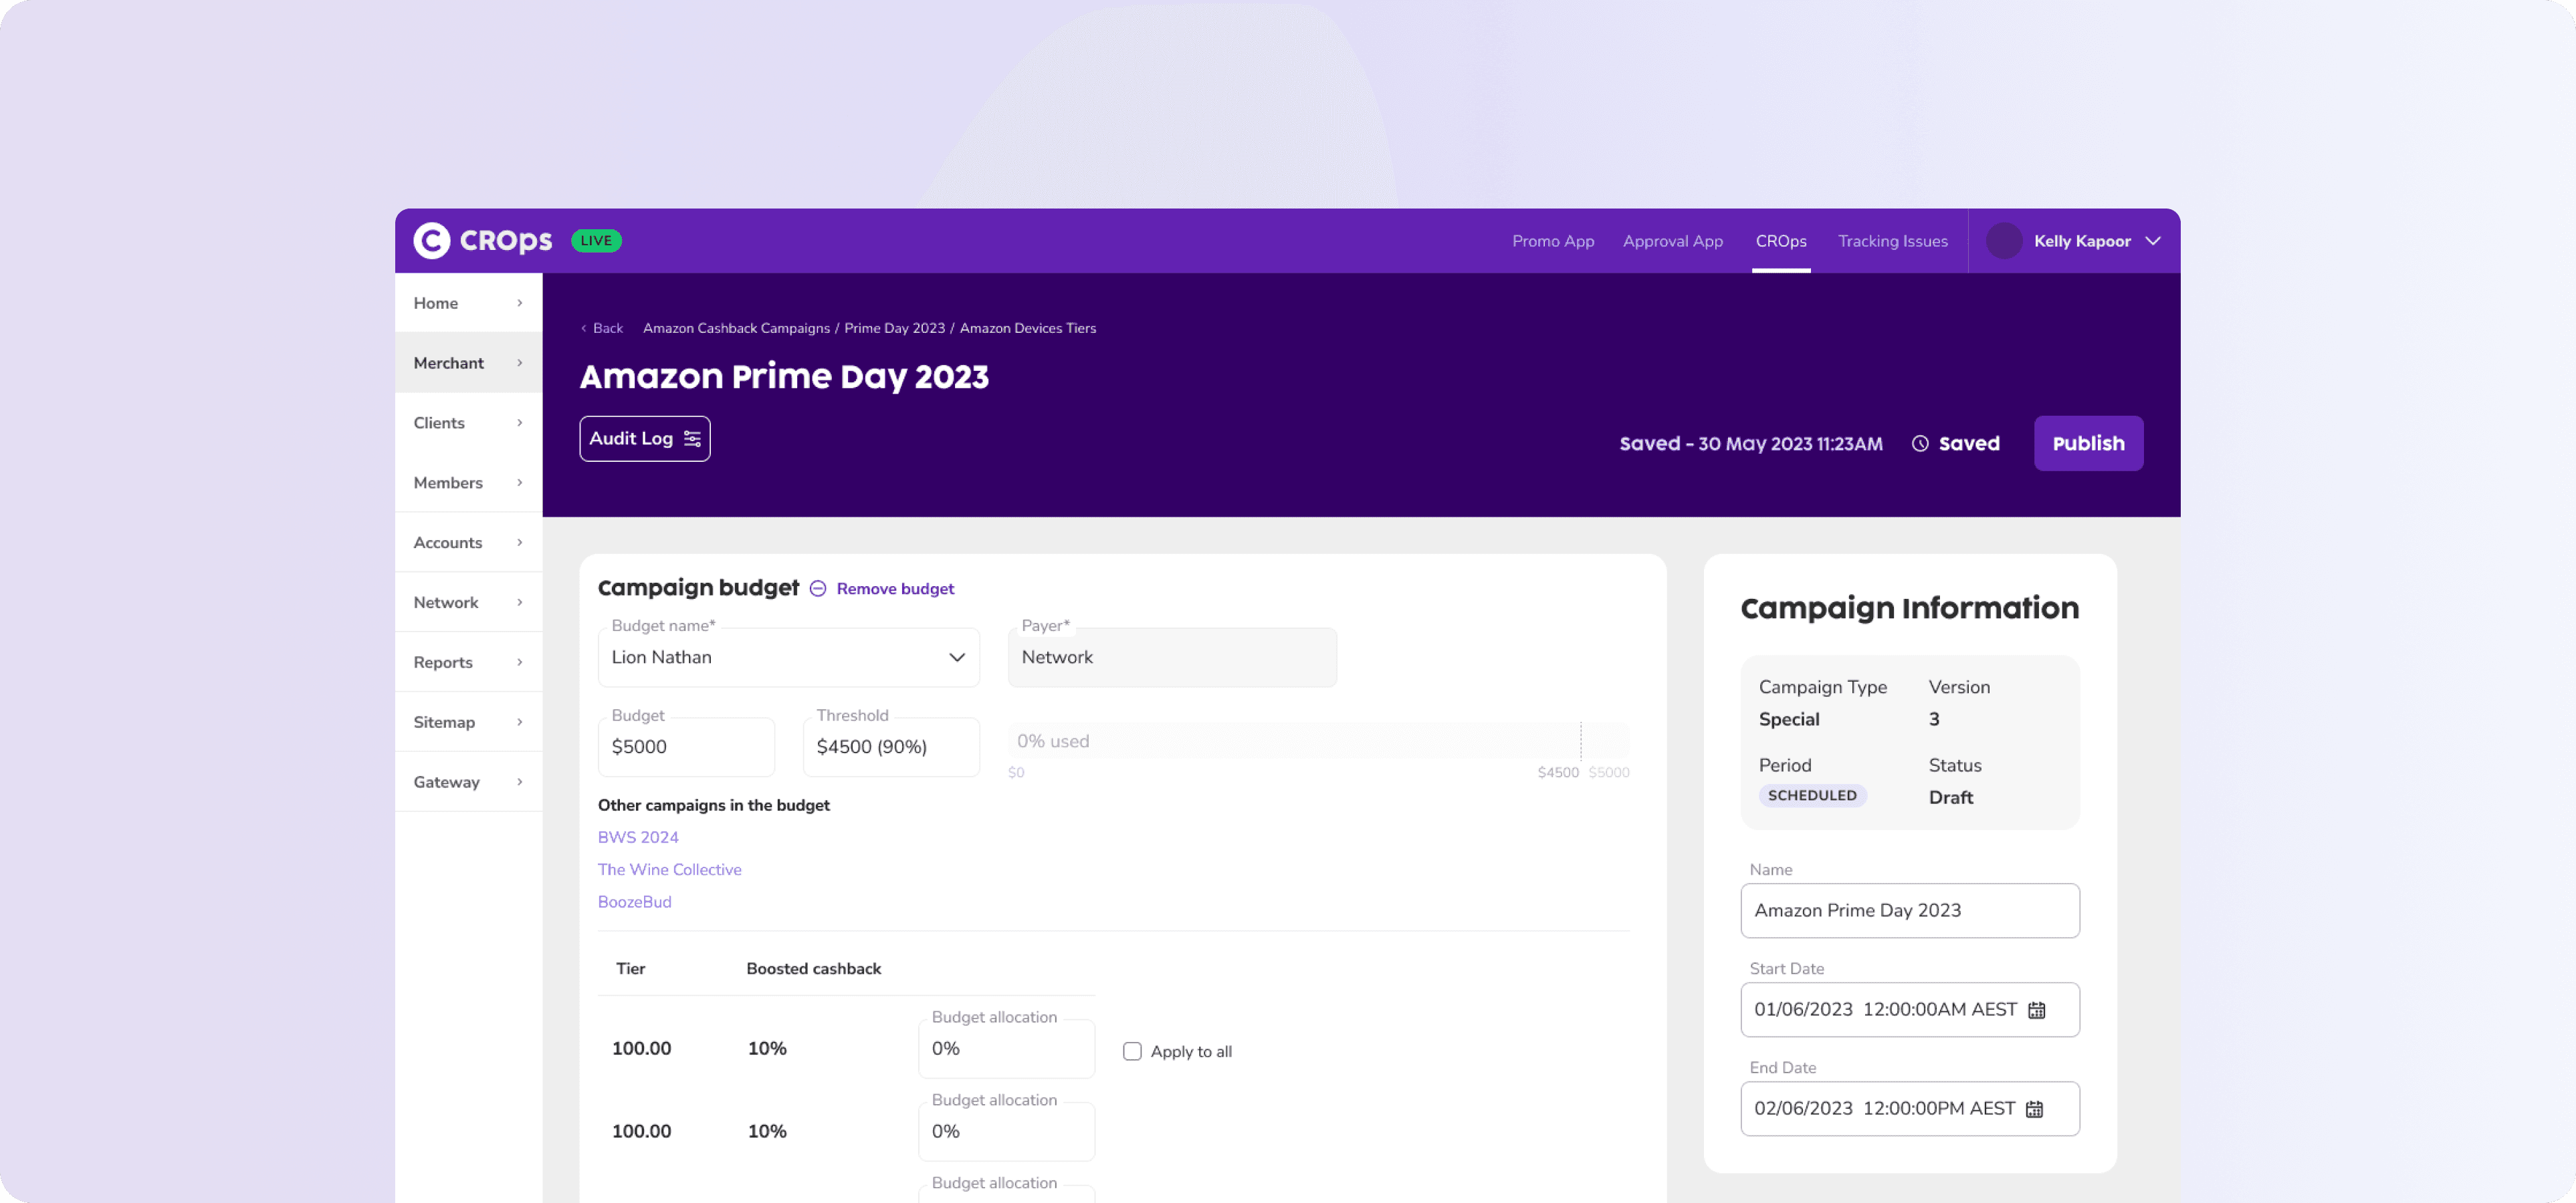
Task: Click the Audit Log filter icon
Action: pyautogui.click(x=692, y=438)
